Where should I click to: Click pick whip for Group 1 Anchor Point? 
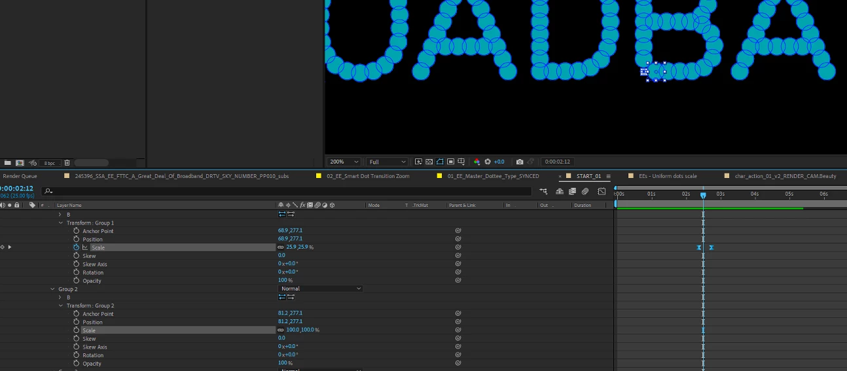tap(458, 230)
